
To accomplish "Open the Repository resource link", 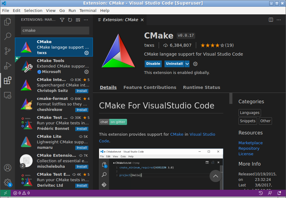I will pos(249,148).
